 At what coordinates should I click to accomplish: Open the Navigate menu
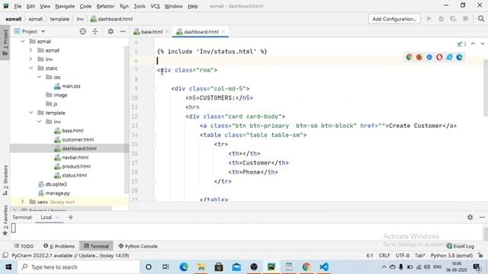pyautogui.click(x=65, y=6)
